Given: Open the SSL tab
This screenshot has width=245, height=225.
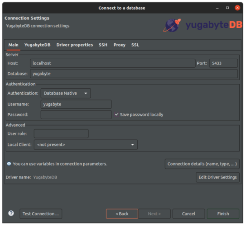Looking at the screenshot, I should [135, 45].
